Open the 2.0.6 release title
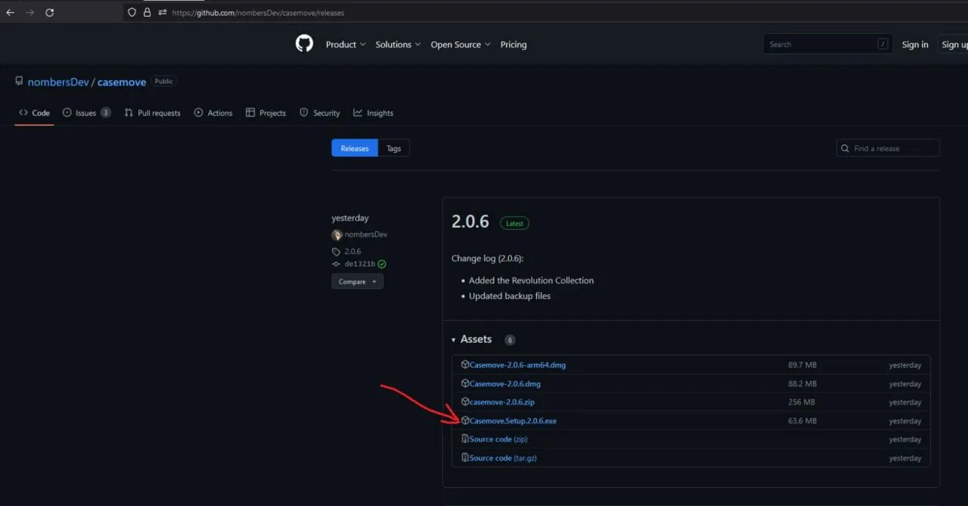 click(x=470, y=222)
